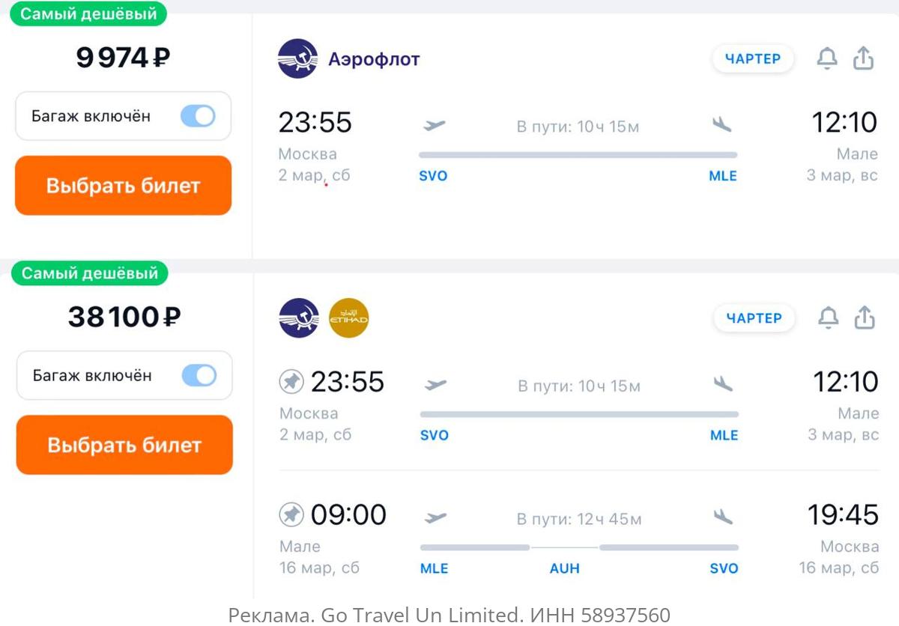Click the pin icon beside the 23:55 departure in the 38100₽ ticket
This screenshot has width=899, height=626.
(x=291, y=383)
